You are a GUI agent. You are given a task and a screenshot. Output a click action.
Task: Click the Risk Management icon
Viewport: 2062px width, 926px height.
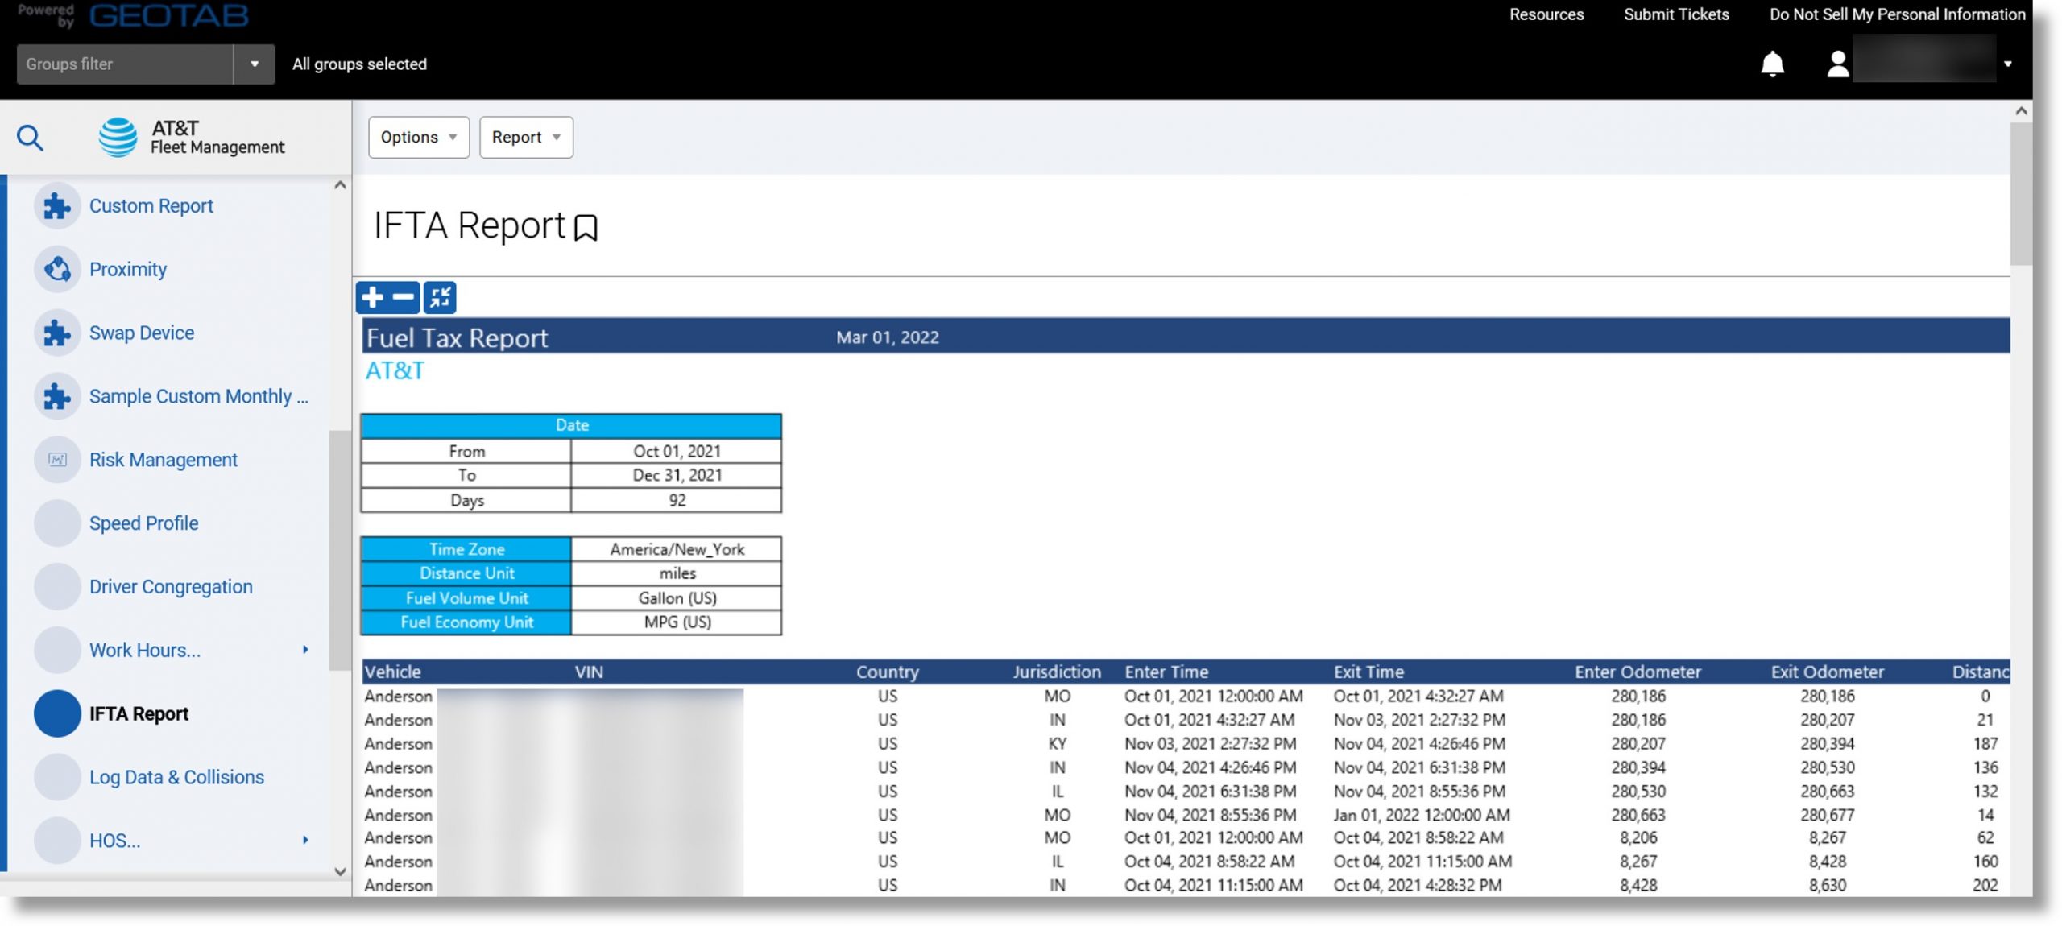(x=57, y=460)
